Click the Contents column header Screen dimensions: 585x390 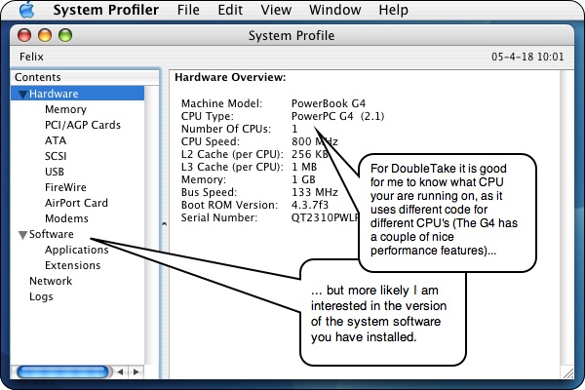click(85, 77)
